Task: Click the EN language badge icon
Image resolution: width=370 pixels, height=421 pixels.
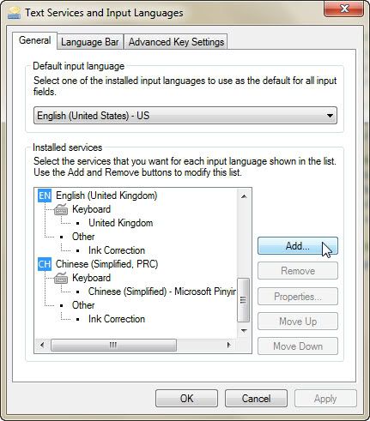Action: pyautogui.click(x=45, y=195)
